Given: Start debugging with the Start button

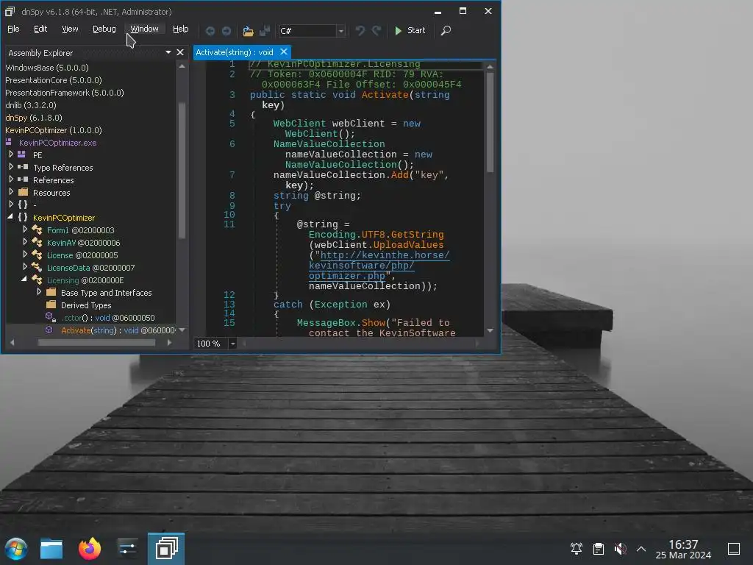Looking at the screenshot, I should 410,30.
